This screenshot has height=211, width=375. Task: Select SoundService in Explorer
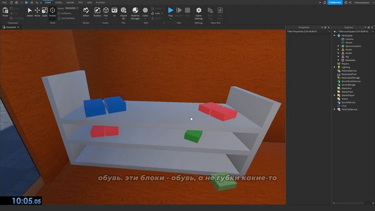[x=348, y=103]
